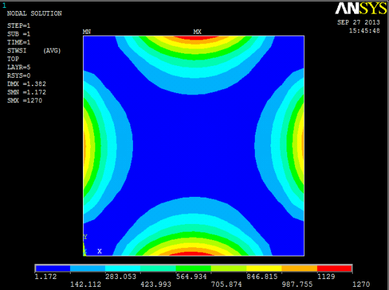Click legend value 1129
This screenshot has width=389, height=290.
(x=326, y=276)
